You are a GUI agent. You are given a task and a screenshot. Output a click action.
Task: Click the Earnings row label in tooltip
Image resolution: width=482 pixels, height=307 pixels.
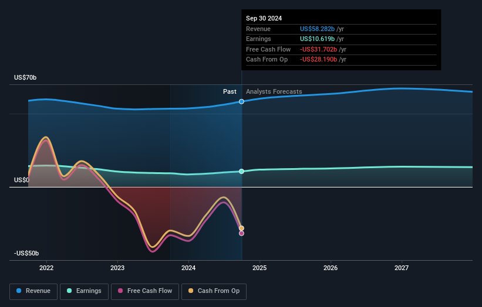(x=258, y=39)
